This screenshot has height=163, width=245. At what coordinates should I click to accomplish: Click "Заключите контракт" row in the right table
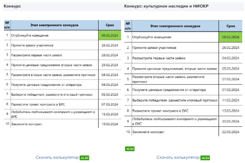pyautogui.click(x=148, y=132)
